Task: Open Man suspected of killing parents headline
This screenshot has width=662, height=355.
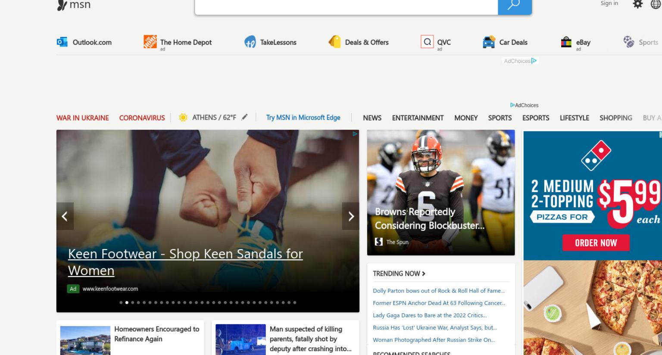Action: (311, 339)
